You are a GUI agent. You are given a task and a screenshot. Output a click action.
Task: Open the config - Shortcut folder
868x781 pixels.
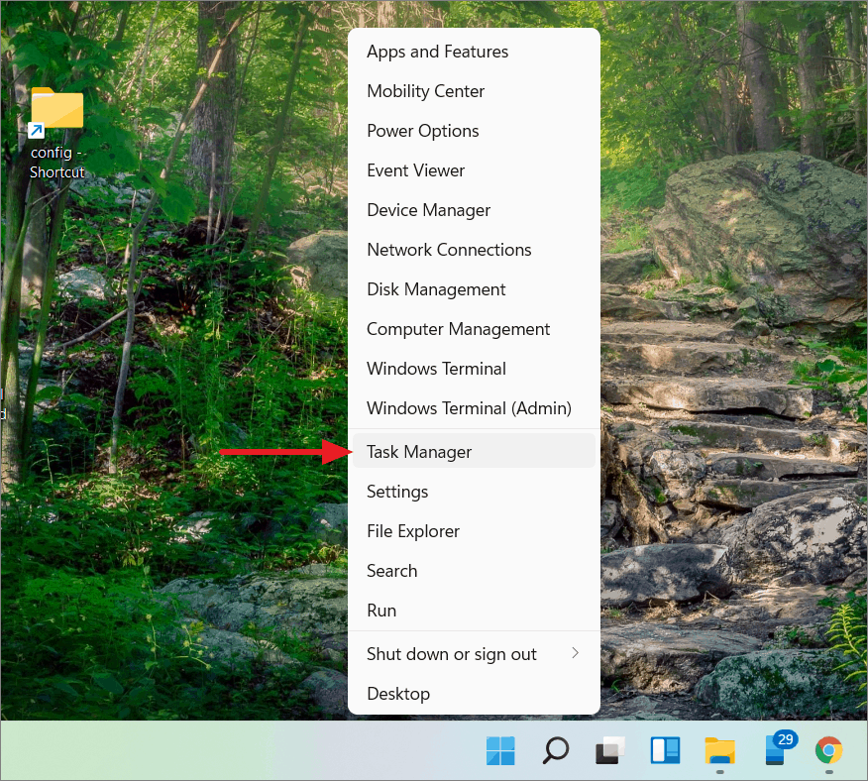pyautogui.click(x=56, y=109)
